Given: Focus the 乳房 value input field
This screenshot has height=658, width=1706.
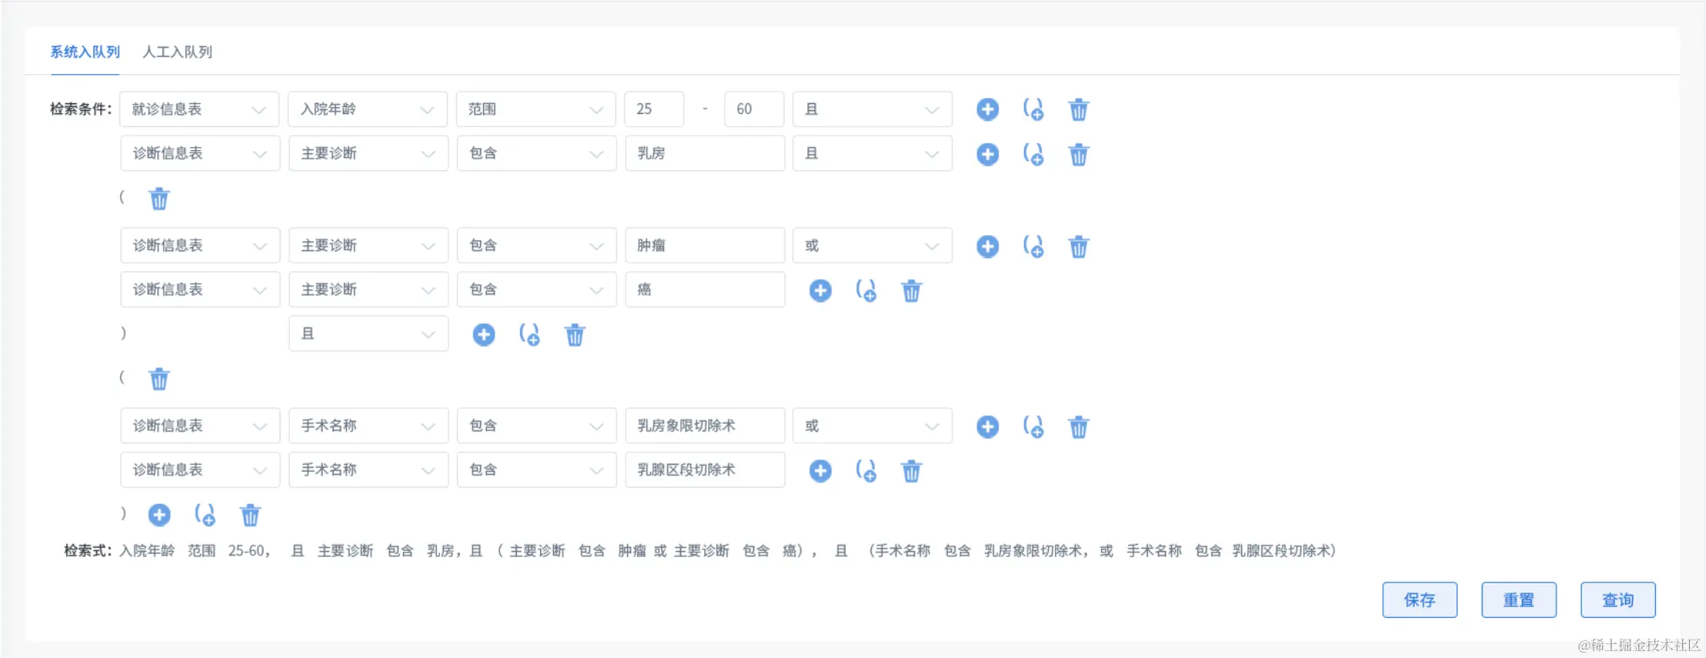Looking at the screenshot, I should [705, 153].
